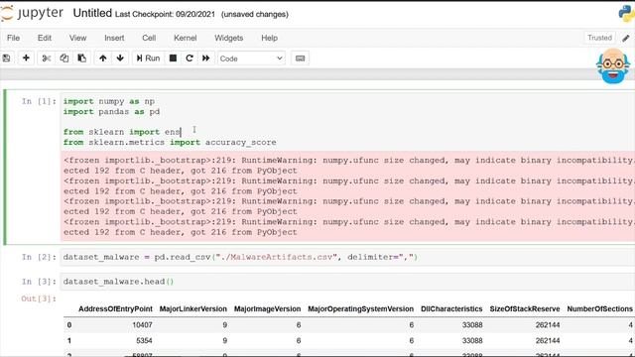This screenshot has width=635, height=357.
Task: Run the current cell
Action: click(148, 59)
